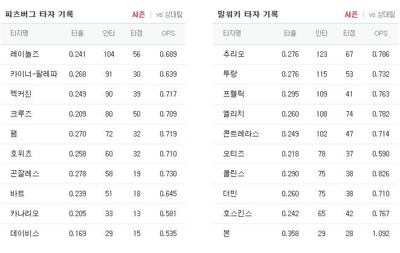The width and height of the screenshot is (400, 253).
Task: Click the OPS column header in Milwaukee table
Action: pos(381,33)
